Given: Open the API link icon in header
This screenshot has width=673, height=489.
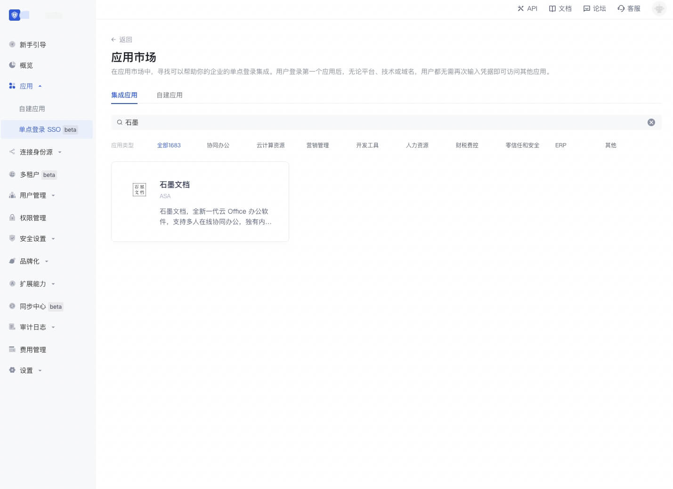Looking at the screenshot, I should coord(520,8).
